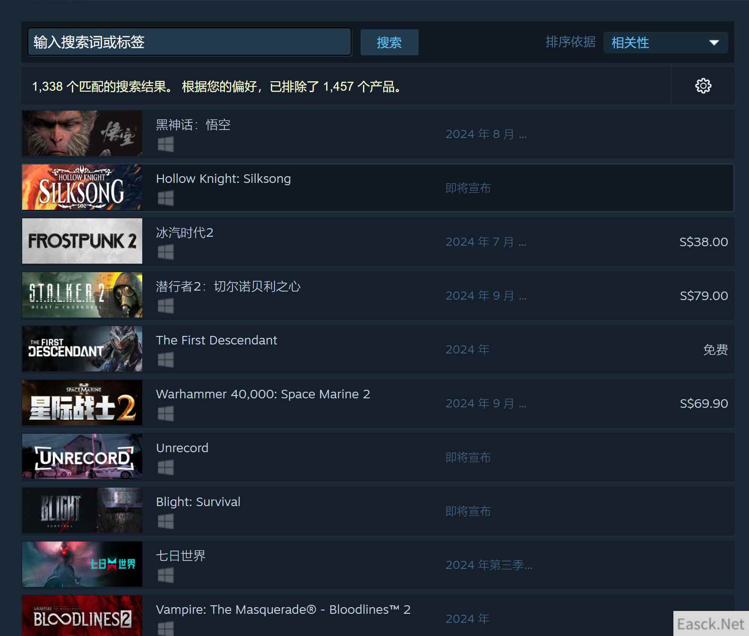Viewport: 749px width, 636px height.
Task: Click the 免费 label for First Descendant
Action: tap(715, 350)
